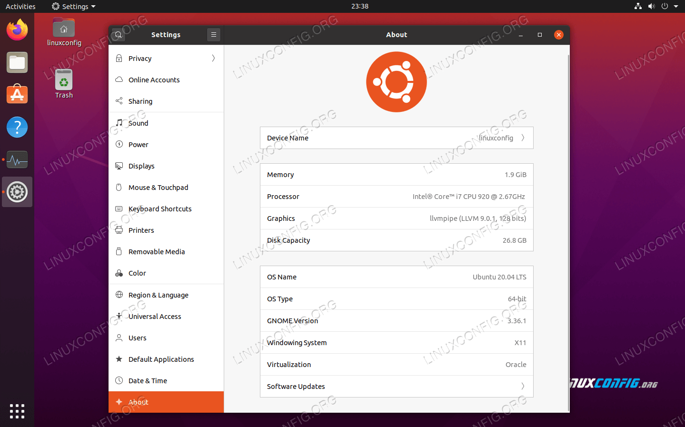The height and width of the screenshot is (427, 685).
Task: Show Applications grid in dock
Action: pos(17,411)
